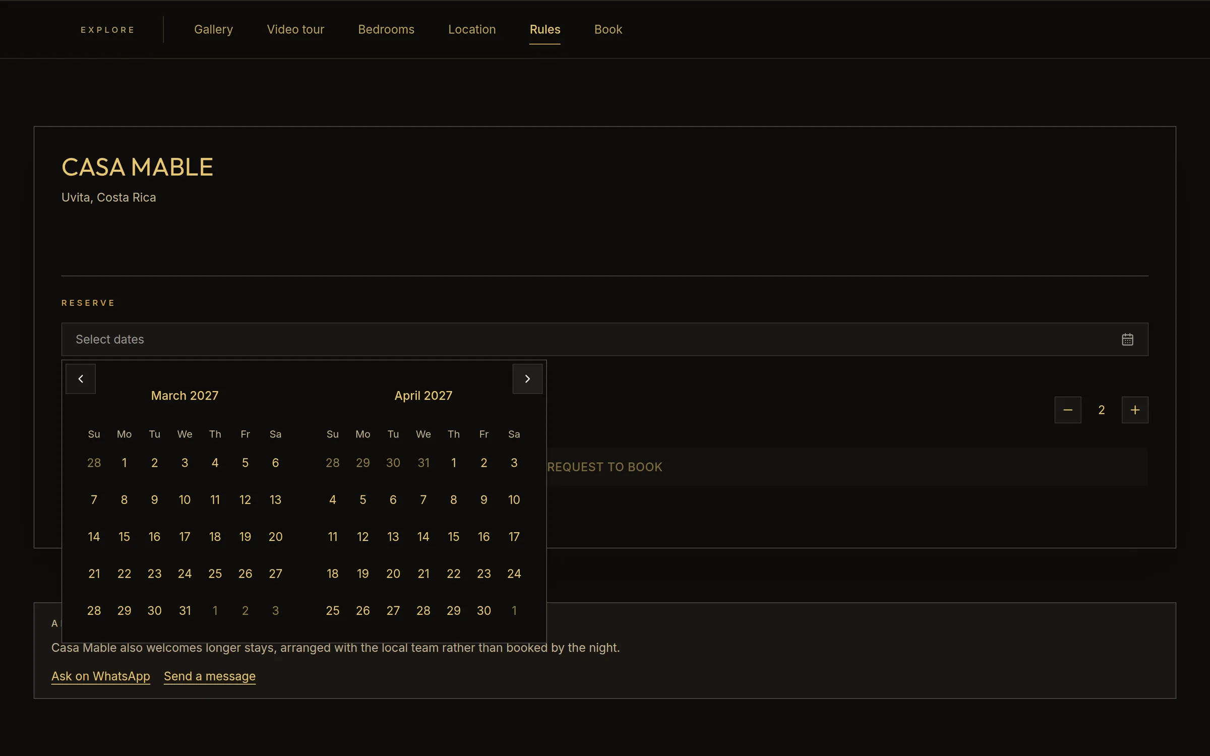Jump to Location section
The image size is (1210, 756).
pos(472,29)
